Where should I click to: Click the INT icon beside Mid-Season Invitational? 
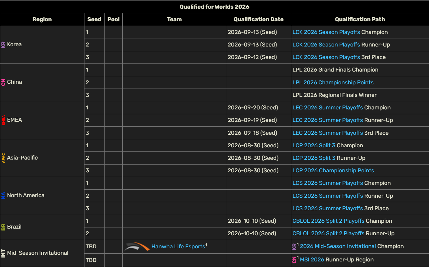click(x=3, y=253)
